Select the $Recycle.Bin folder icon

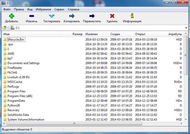[5, 39]
